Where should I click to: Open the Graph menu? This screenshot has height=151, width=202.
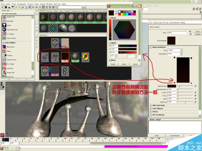point(42,4)
